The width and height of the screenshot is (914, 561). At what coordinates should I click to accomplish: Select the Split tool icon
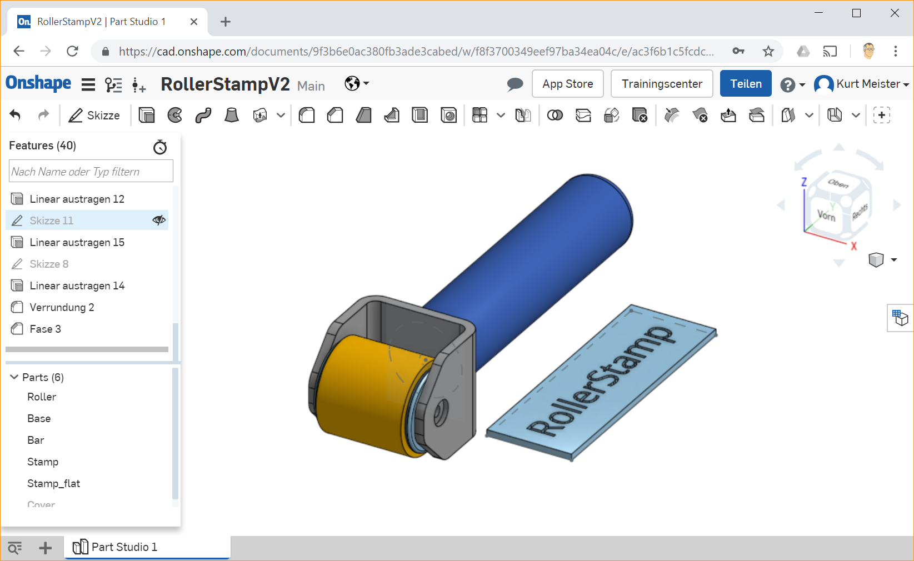point(583,115)
